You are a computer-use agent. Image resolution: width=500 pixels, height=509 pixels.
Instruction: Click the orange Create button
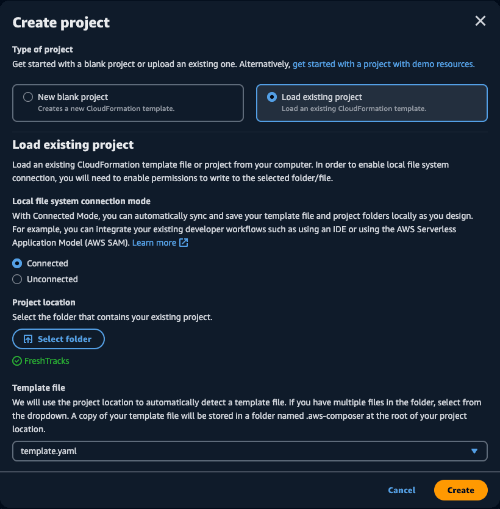(461, 490)
